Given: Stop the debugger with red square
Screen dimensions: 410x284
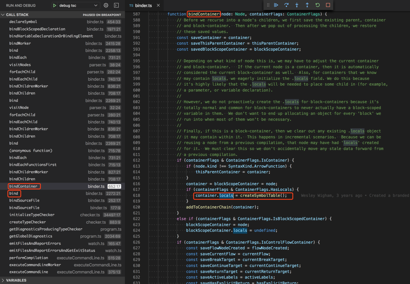Looking at the screenshot, I should coord(328,5).
